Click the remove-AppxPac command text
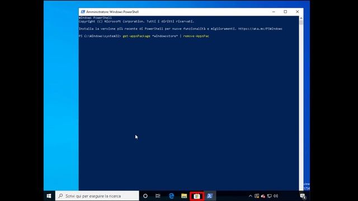The width and height of the screenshot is (358, 201). pyautogui.click(x=196, y=36)
